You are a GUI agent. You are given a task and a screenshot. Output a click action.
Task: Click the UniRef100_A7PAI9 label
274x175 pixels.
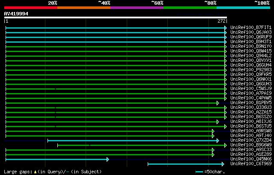[x=251, y=93]
